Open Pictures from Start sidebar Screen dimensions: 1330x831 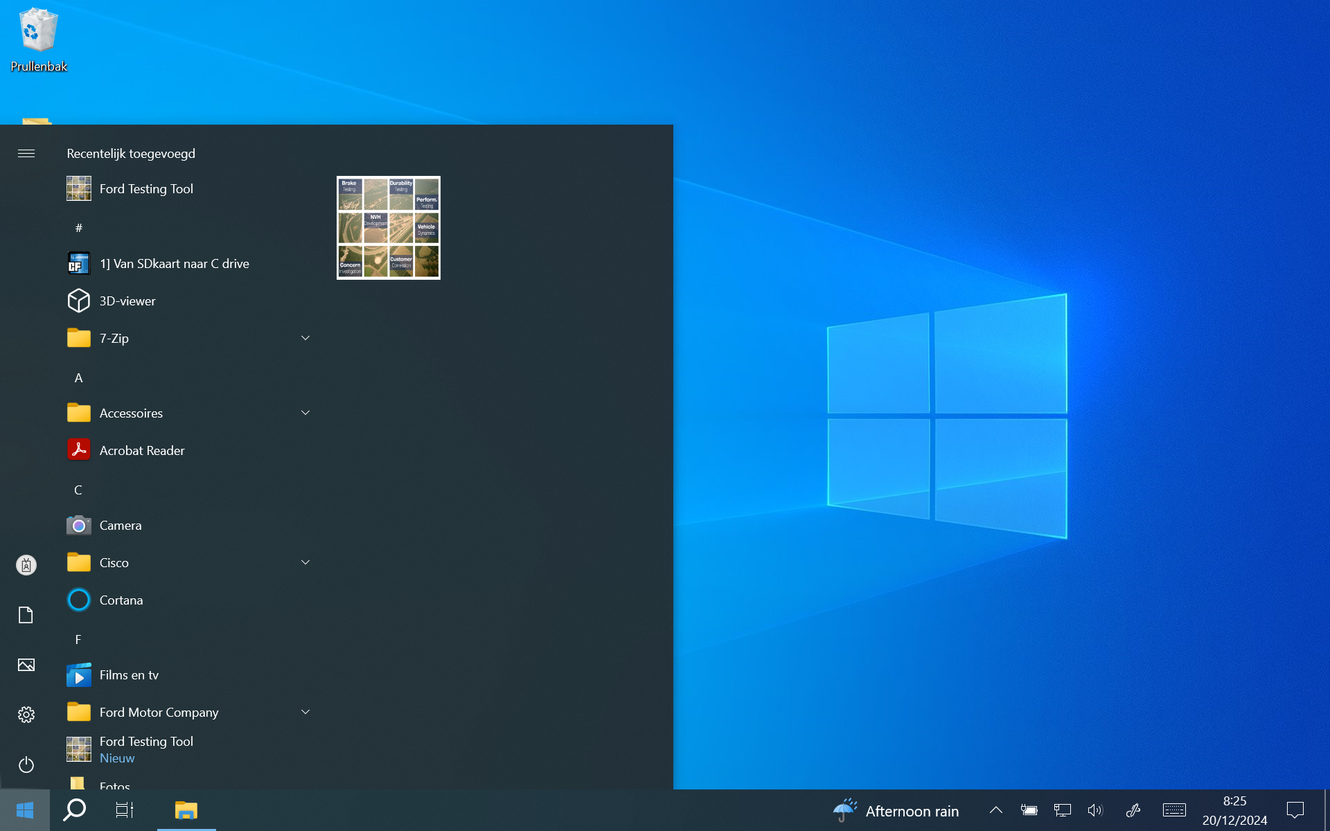click(x=26, y=665)
